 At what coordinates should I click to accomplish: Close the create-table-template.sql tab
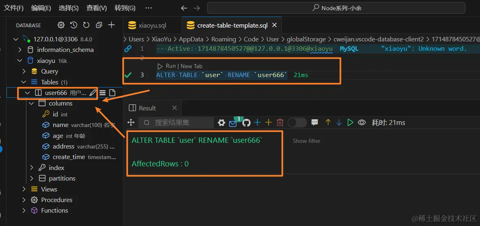pyautogui.click(x=275, y=25)
